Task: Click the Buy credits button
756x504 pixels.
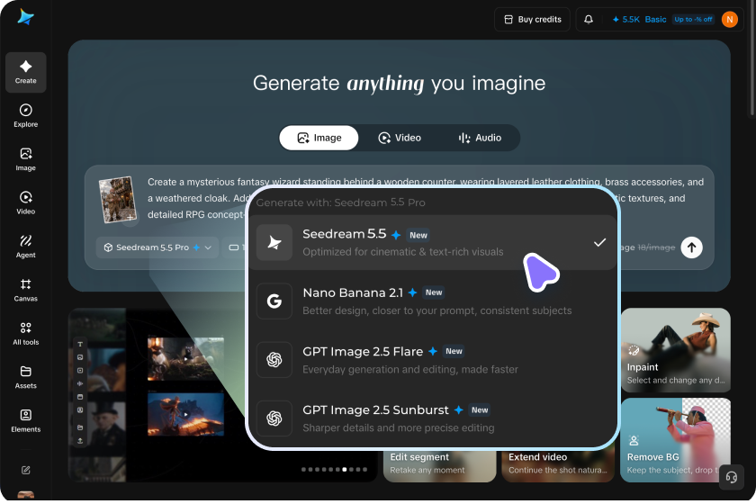Action: point(532,19)
